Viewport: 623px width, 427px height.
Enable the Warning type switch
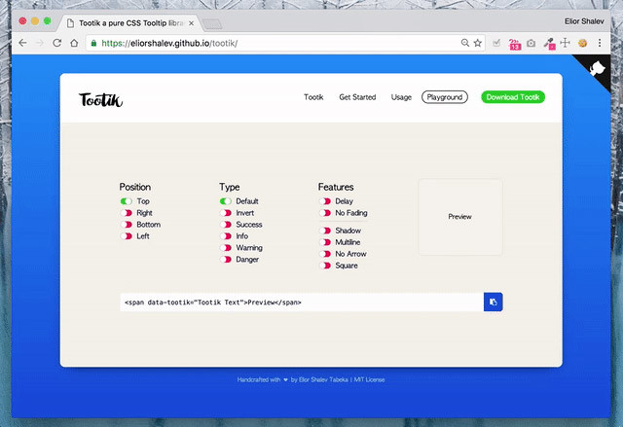coord(225,248)
